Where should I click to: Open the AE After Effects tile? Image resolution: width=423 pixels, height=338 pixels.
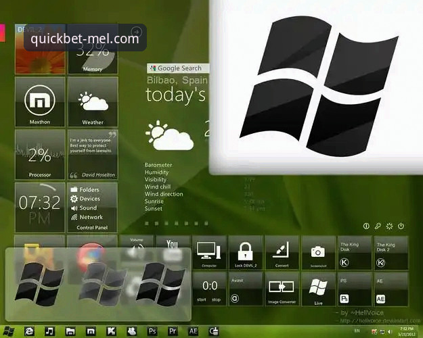(x=391, y=289)
